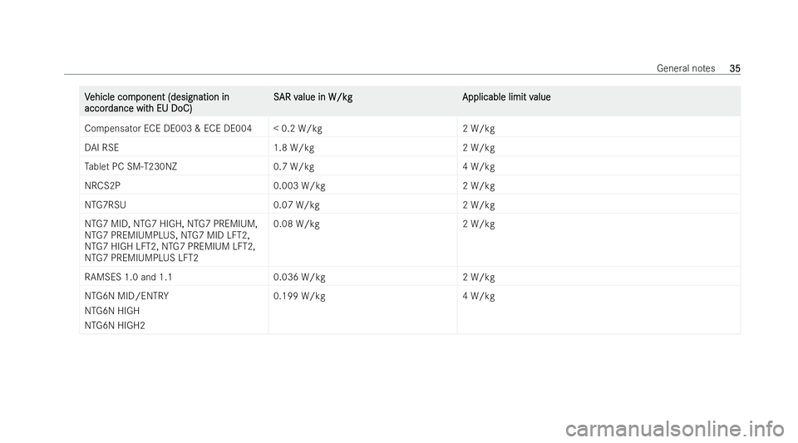This screenshot has height=443, width=798.
Task: Click the NTG6N MID/ENTRY entry
Action: point(126,296)
